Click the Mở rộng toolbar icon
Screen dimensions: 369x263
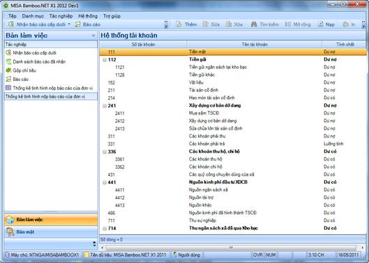pos(288,24)
